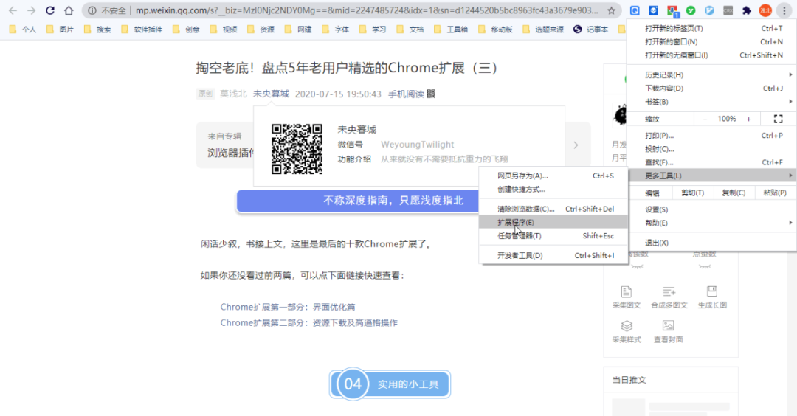Open the 软件插件 bookmark folder

point(142,30)
